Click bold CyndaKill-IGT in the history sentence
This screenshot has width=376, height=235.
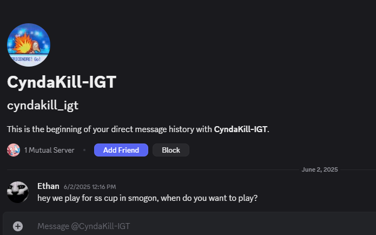tap(241, 129)
